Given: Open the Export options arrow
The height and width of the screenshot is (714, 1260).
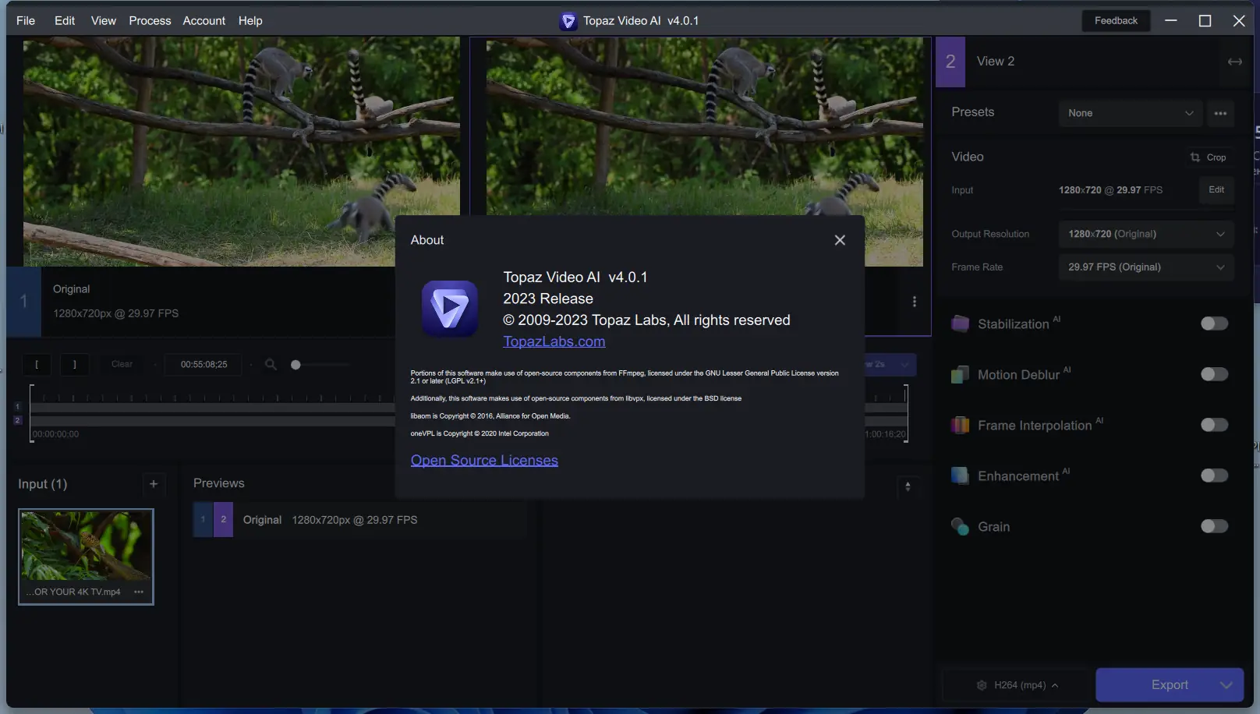Looking at the screenshot, I should [x=1227, y=685].
